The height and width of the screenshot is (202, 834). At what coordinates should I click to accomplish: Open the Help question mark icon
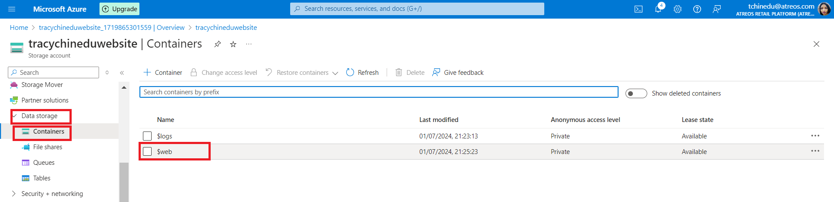(x=697, y=9)
